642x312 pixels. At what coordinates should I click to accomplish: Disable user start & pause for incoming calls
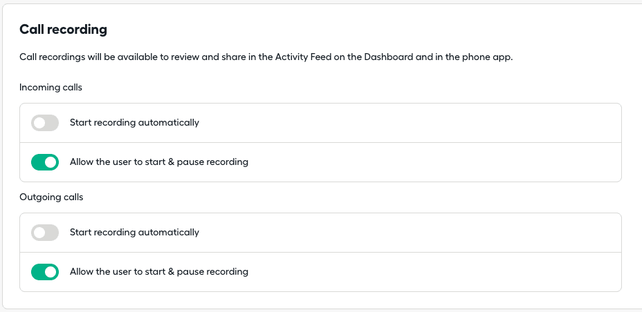pos(45,162)
